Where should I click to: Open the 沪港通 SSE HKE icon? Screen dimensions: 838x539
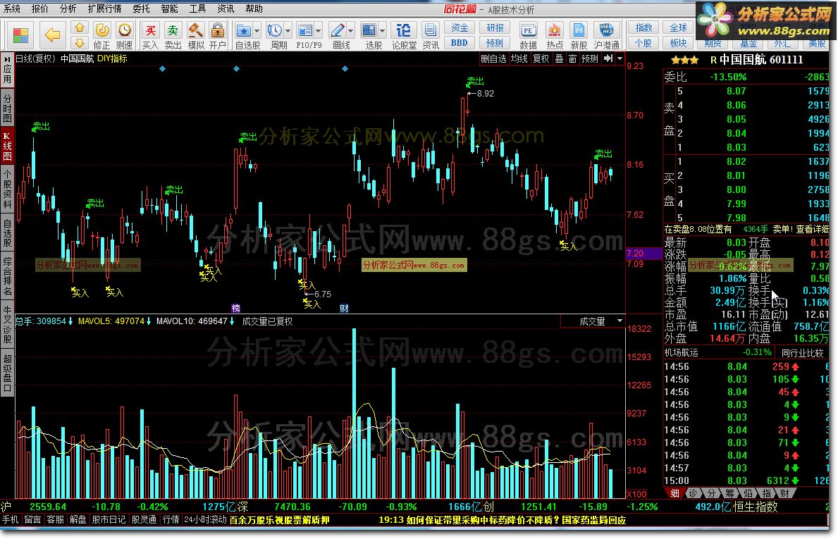[x=607, y=35]
